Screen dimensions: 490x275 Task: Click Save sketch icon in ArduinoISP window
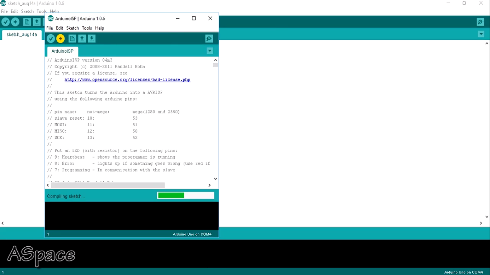pyautogui.click(x=91, y=39)
